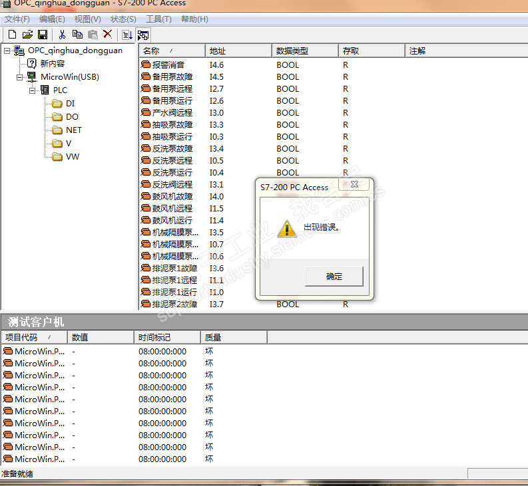Click the 注解 column header
The height and width of the screenshot is (486, 528).
(x=466, y=51)
